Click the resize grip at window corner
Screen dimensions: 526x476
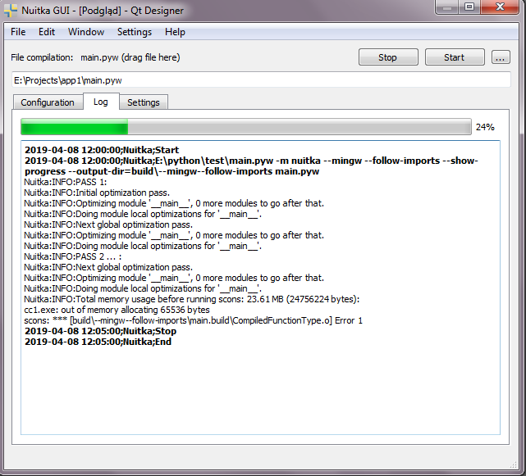tap(513, 465)
